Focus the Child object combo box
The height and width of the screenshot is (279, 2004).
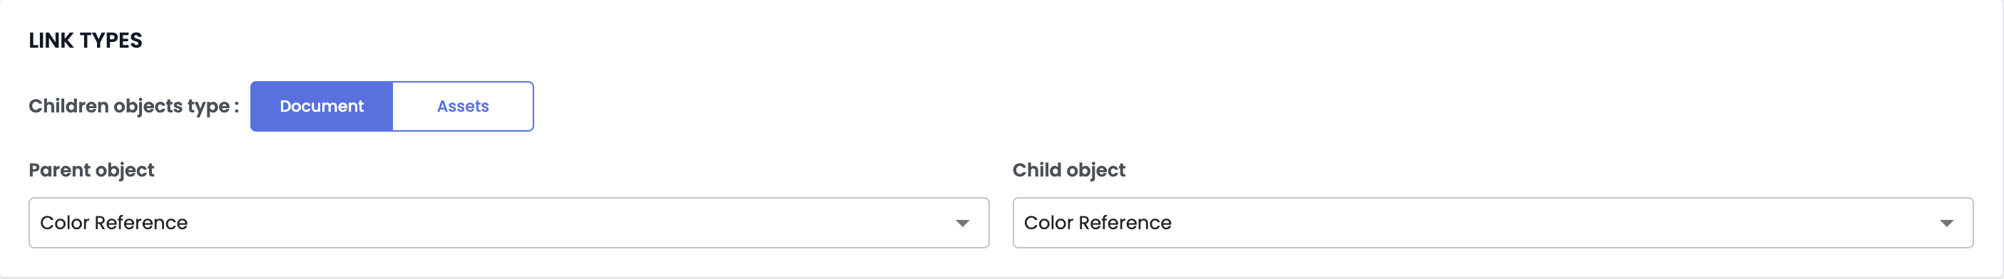[x=1493, y=223]
